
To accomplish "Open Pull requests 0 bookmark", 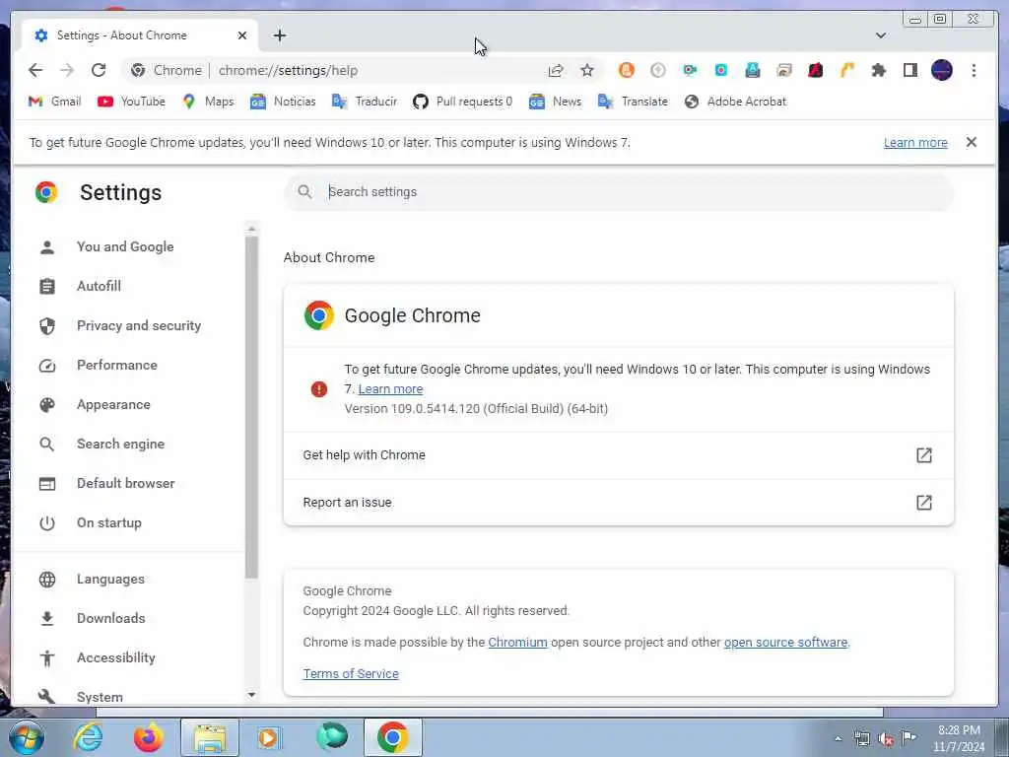I will click(463, 102).
